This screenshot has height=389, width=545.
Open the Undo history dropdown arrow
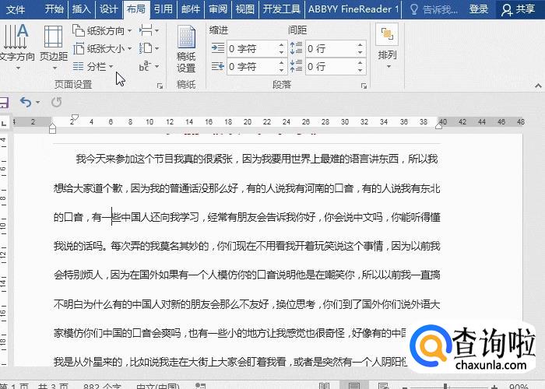click(x=38, y=103)
